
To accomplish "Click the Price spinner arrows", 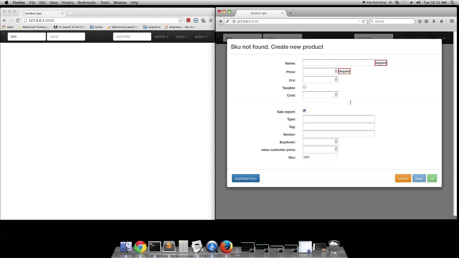I will [x=336, y=71].
